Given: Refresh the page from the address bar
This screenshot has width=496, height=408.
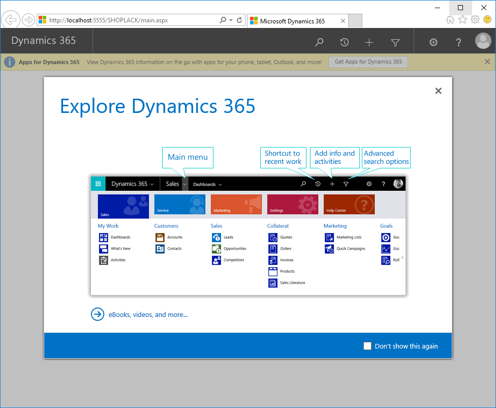Looking at the screenshot, I should pos(239,20).
